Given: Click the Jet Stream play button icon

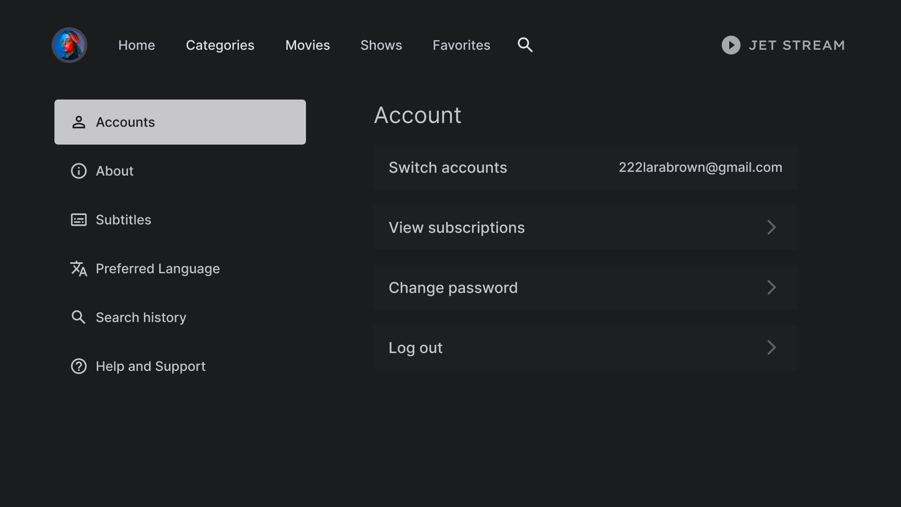Looking at the screenshot, I should pos(731,45).
